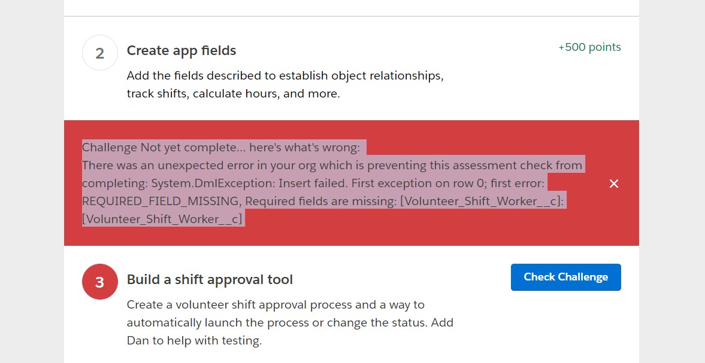Image resolution: width=705 pixels, height=363 pixels.
Task: Click the red step 3 badge
Action: pos(100,282)
